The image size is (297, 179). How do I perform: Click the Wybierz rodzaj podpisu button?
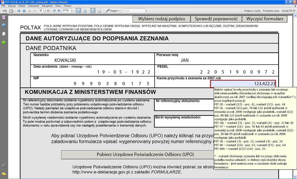click(161, 19)
